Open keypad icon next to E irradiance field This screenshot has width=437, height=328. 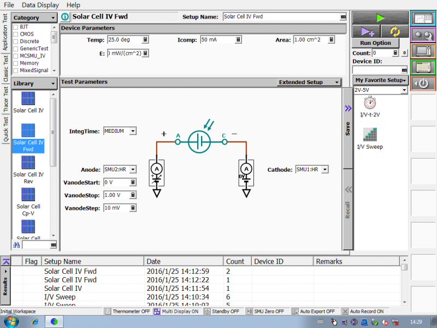pyautogui.click(x=145, y=53)
